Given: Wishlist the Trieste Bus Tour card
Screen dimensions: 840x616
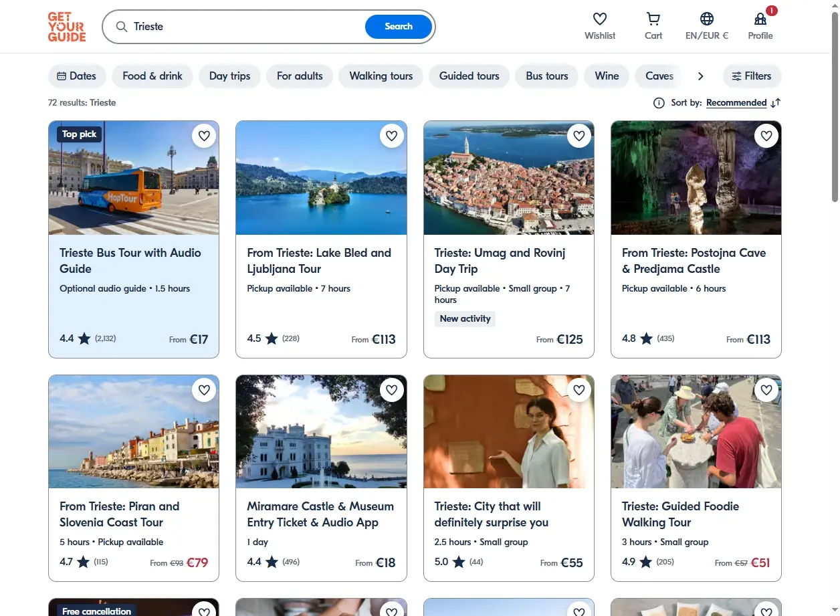Looking at the screenshot, I should pos(205,136).
